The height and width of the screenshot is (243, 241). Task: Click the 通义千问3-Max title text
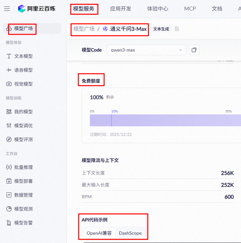pos(128,29)
